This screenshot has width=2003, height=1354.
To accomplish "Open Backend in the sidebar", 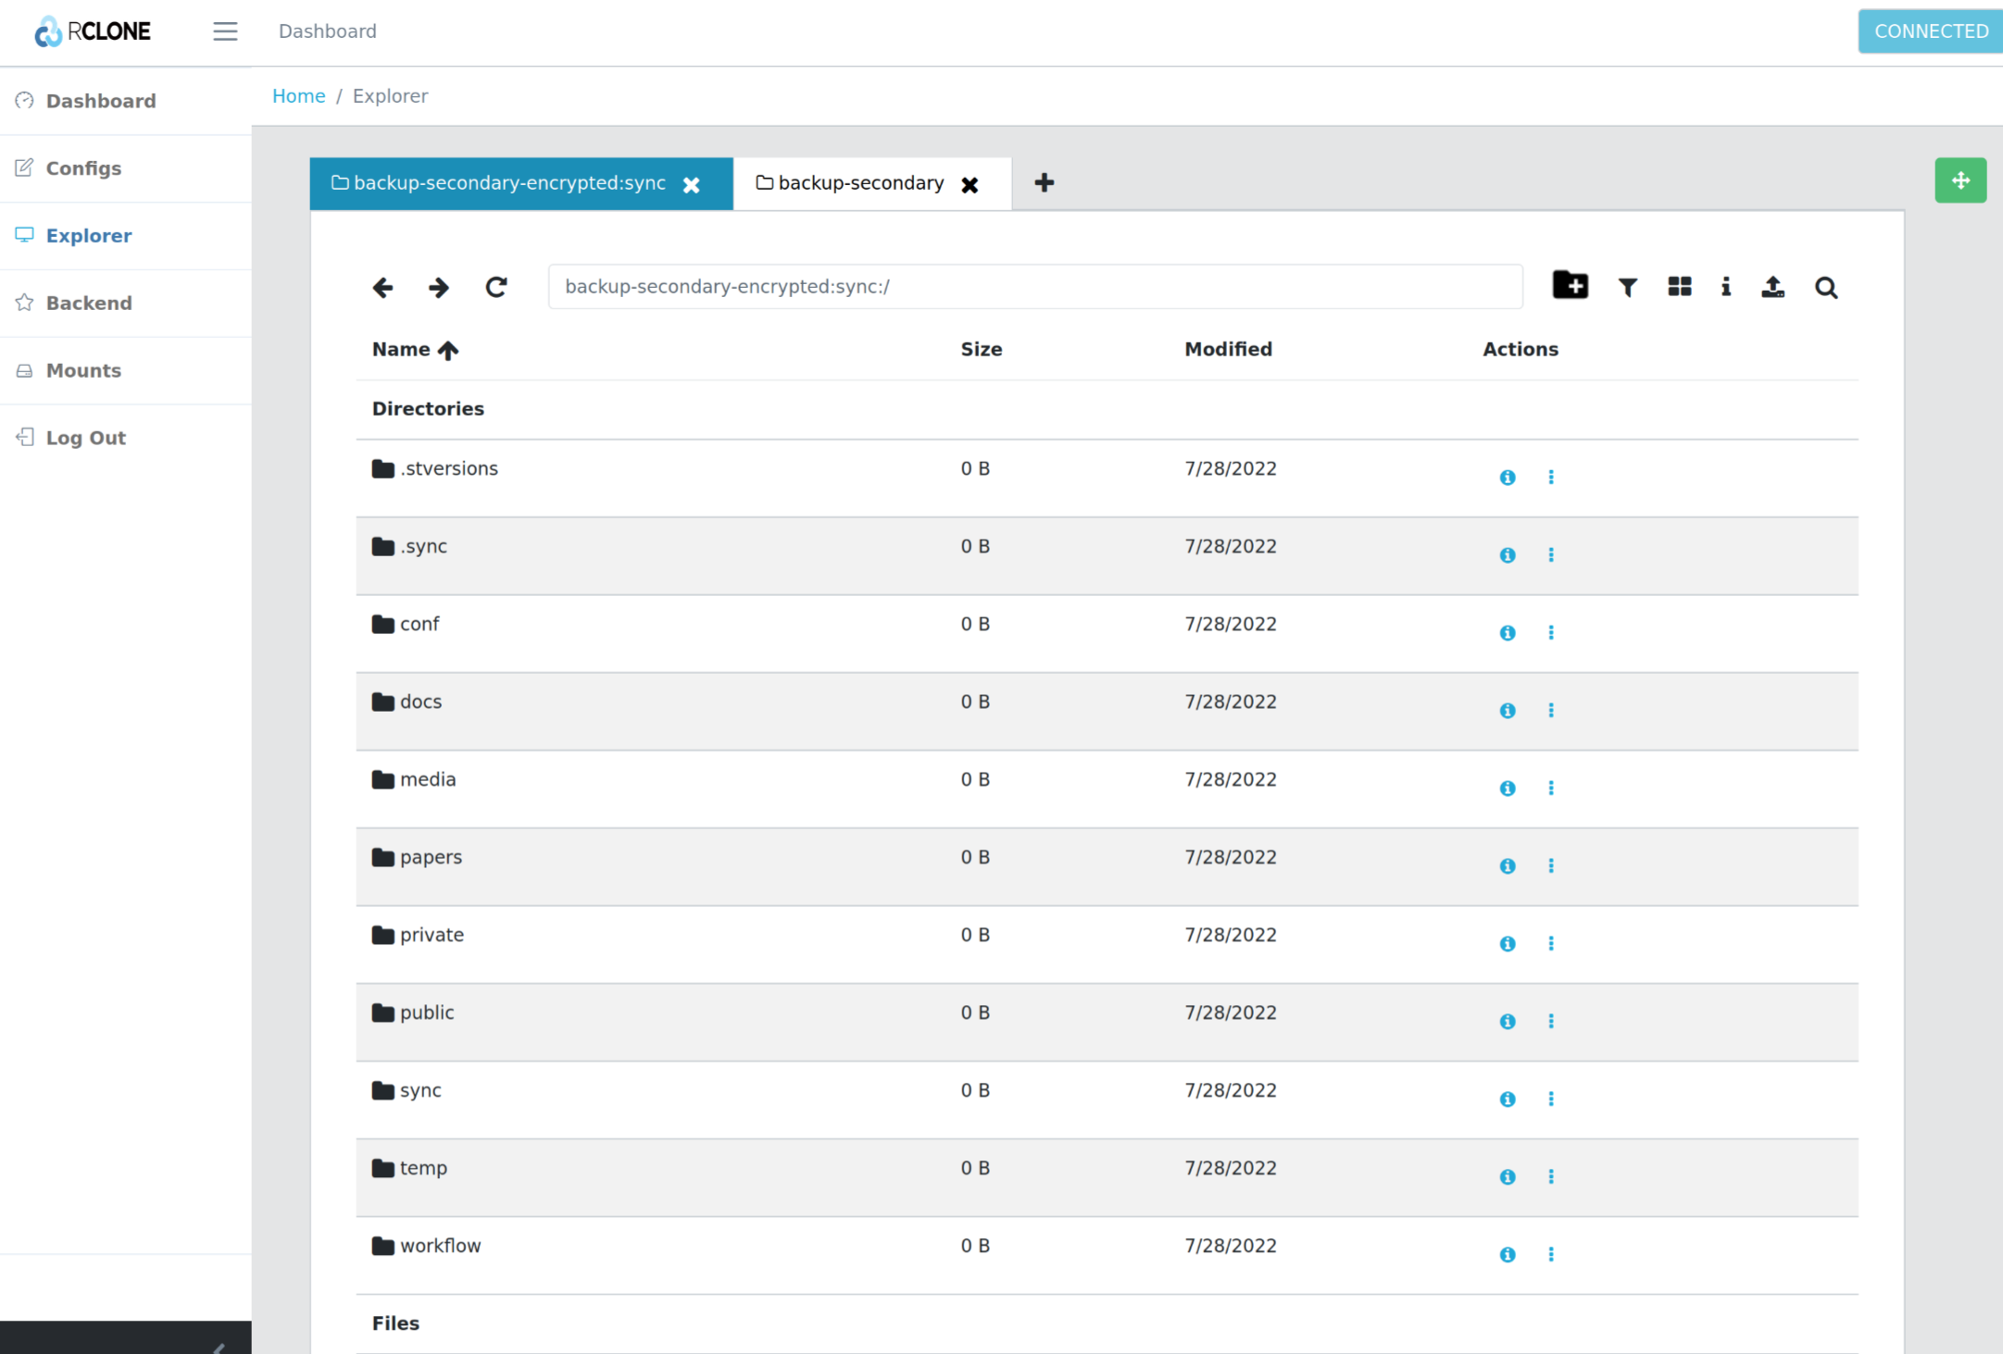I will pyautogui.click(x=126, y=304).
